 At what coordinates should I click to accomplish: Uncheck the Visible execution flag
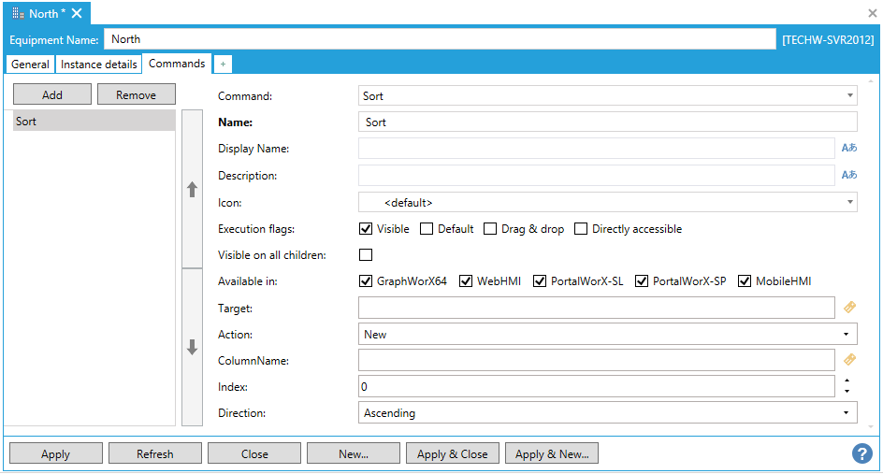pyautogui.click(x=366, y=229)
